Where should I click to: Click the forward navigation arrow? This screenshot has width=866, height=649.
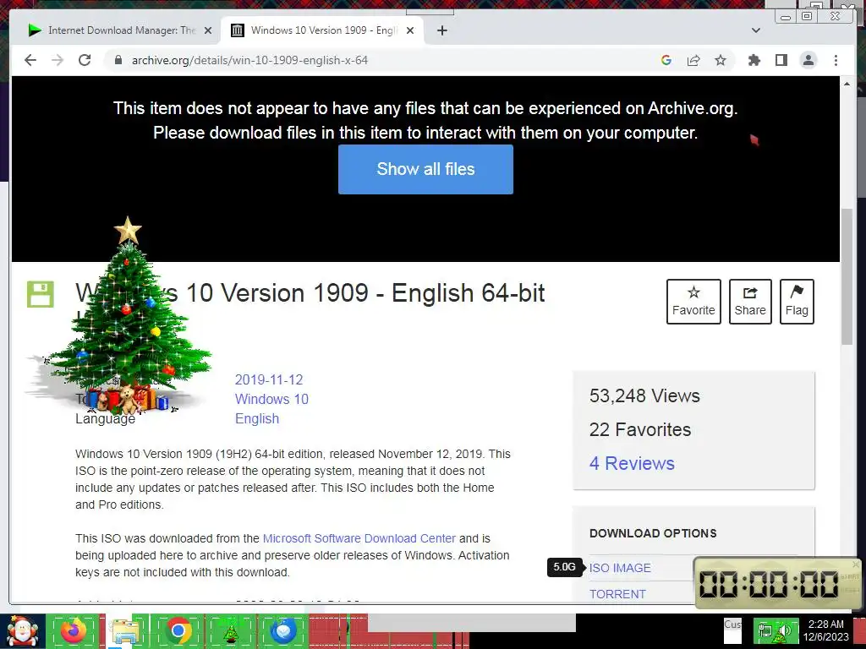[58, 60]
